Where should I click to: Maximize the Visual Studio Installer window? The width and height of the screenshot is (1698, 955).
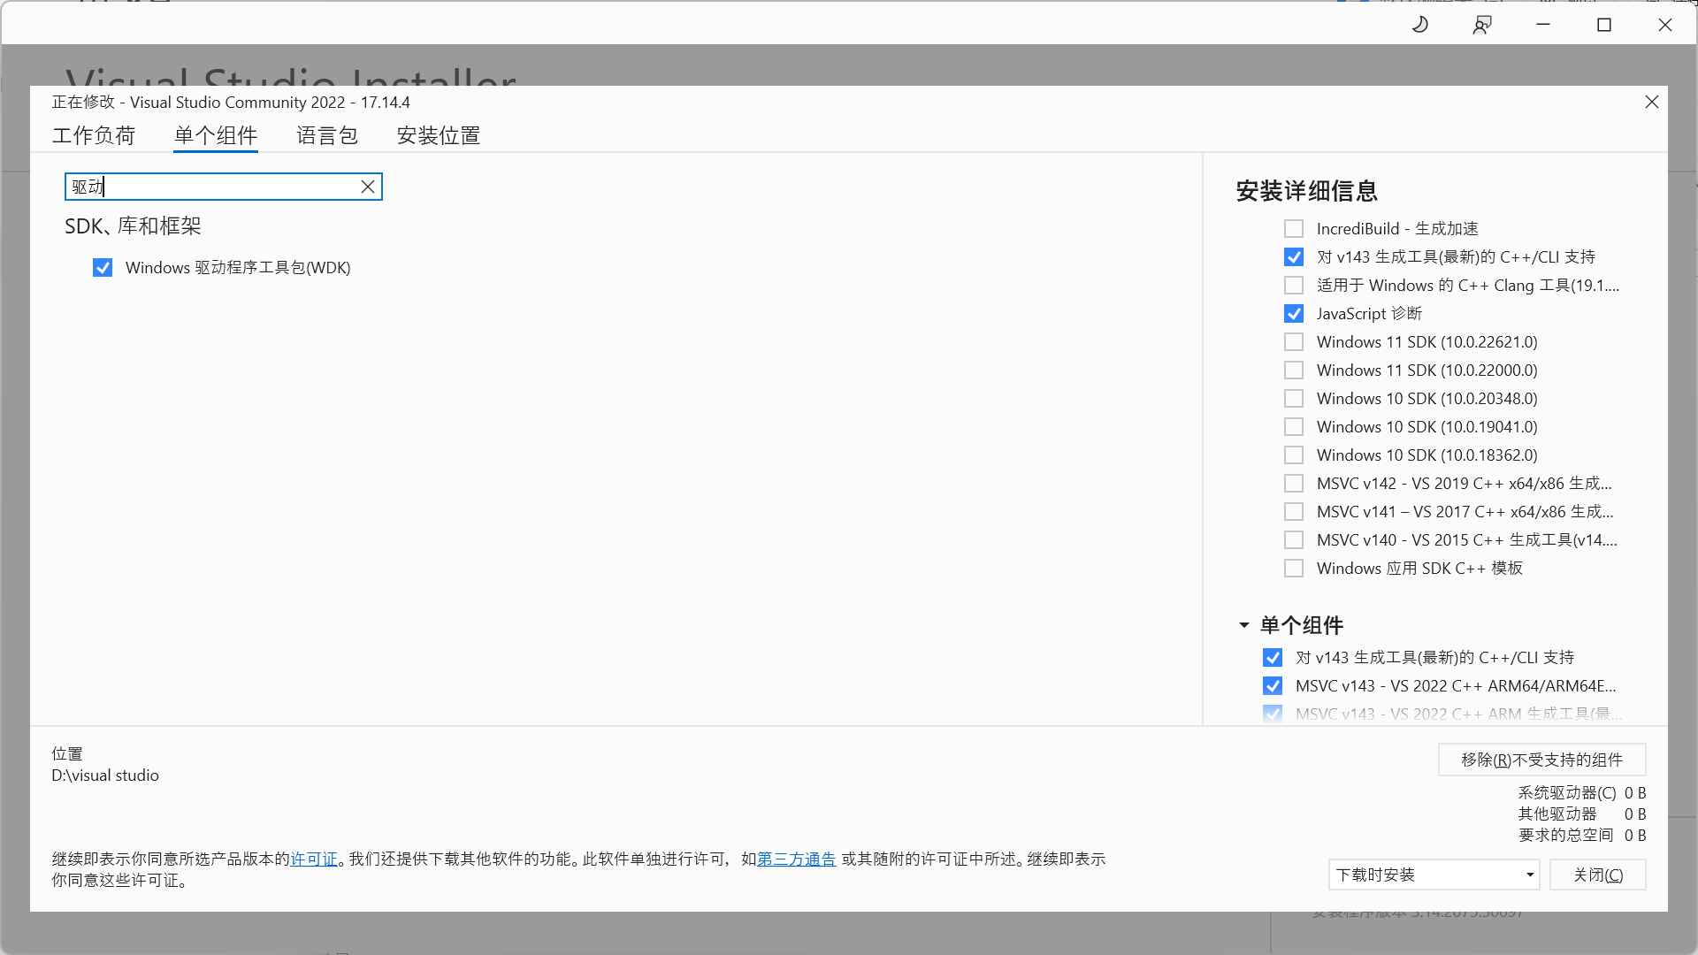coord(1604,25)
